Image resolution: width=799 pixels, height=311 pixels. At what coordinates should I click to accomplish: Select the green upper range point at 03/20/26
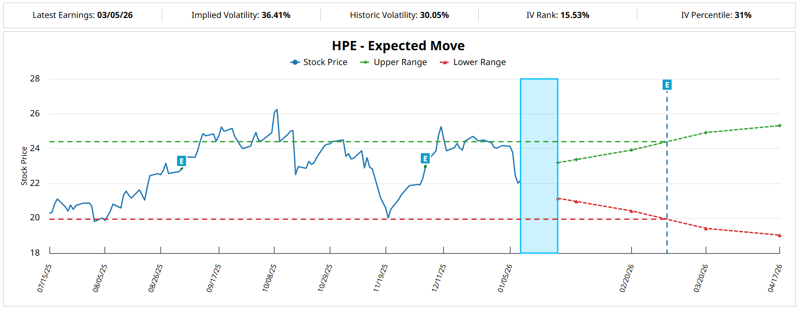[x=706, y=133]
